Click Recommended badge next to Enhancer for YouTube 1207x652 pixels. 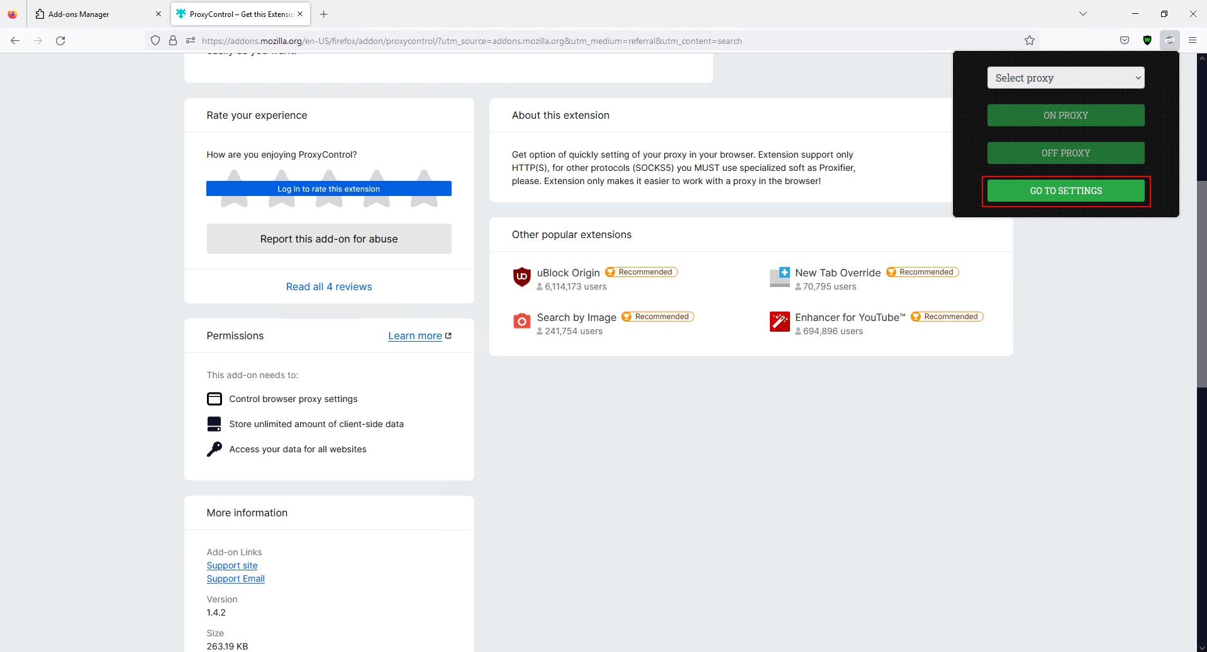[x=947, y=317]
